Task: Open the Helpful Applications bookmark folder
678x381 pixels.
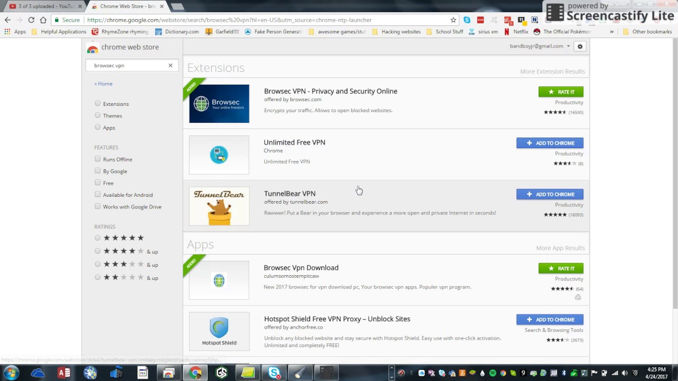Action: pos(58,32)
